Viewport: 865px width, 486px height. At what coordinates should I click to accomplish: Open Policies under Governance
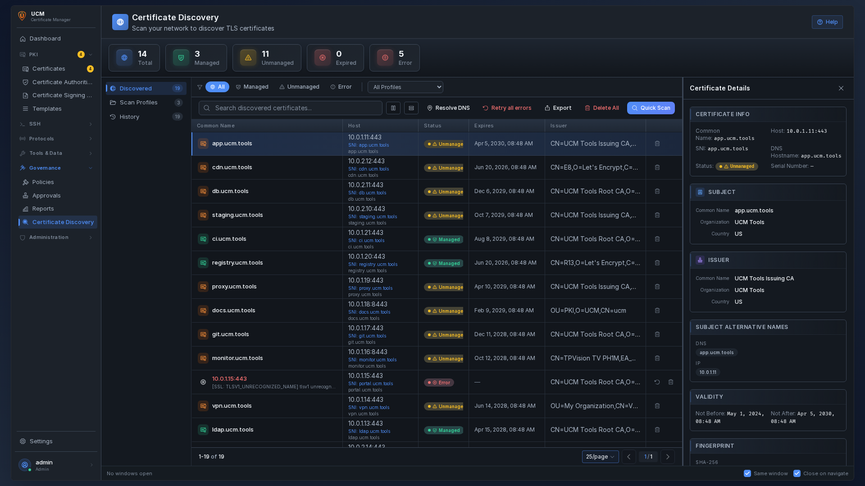(58, 182)
